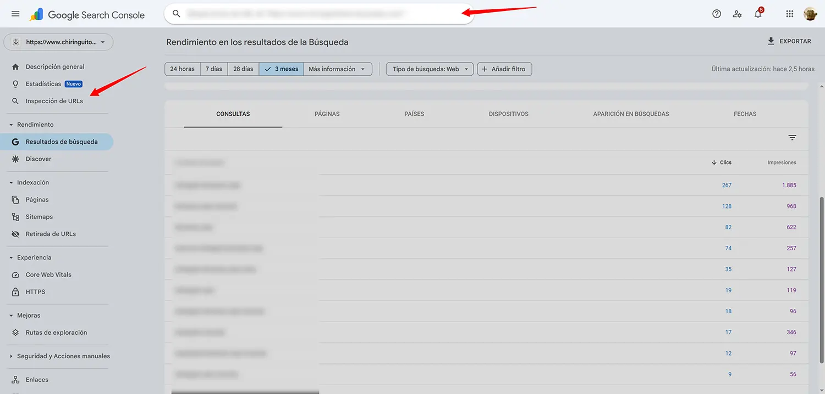Expand the Más información dropdown
Viewport: 825px width, 394px height.
[x=338, y=69]
